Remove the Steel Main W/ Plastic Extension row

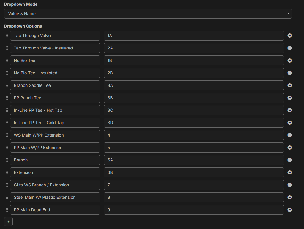pyautogui.click(x=289, y=197)
